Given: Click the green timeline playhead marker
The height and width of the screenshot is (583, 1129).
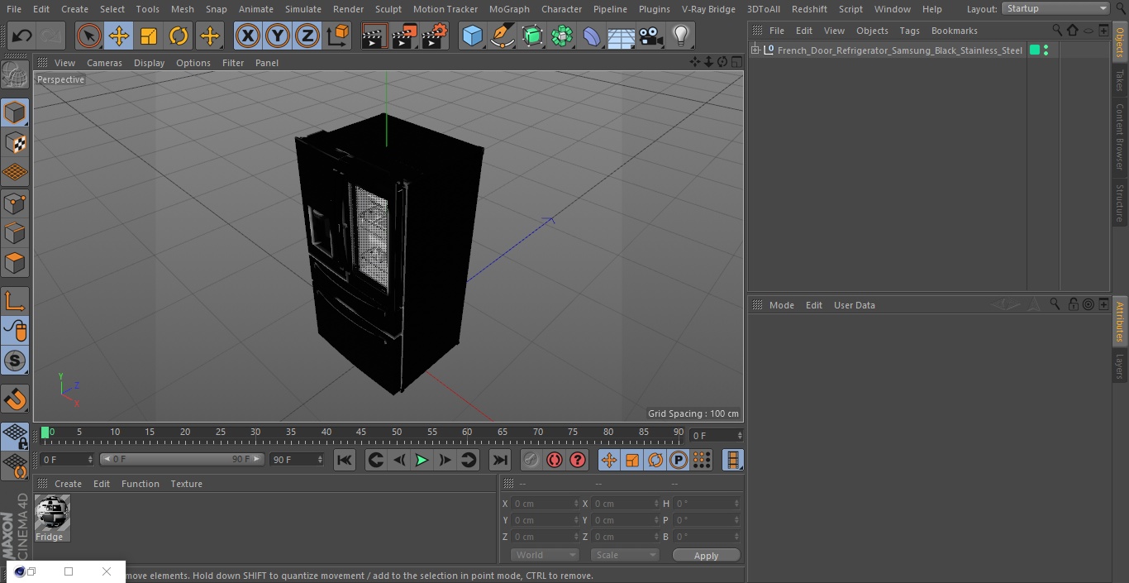Looking at the screenshot, I should point(45,432).
